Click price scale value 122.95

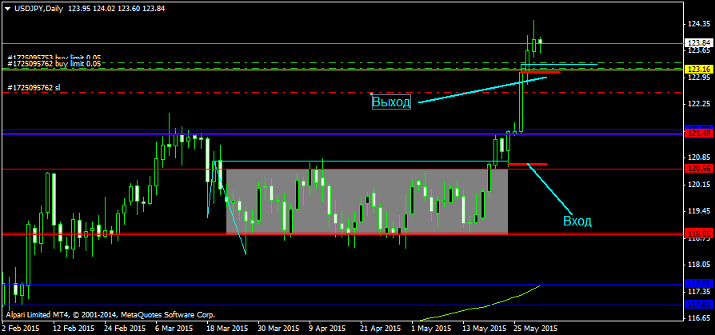pos(699,78)
